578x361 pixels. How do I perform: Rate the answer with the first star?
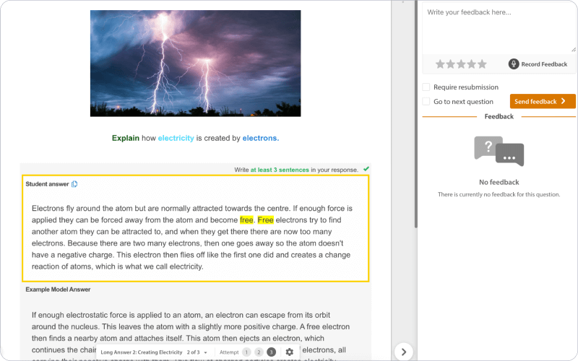(x=440, y=64)
